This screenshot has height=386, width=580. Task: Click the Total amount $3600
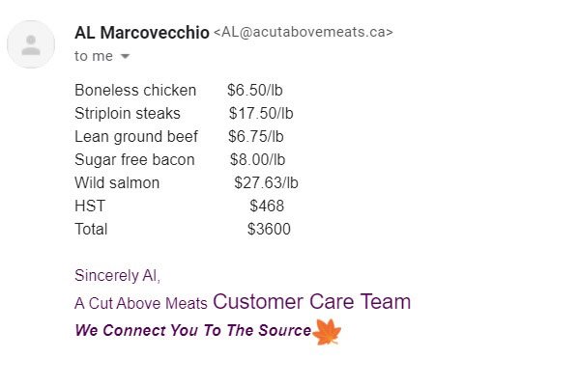coord(269,230)
